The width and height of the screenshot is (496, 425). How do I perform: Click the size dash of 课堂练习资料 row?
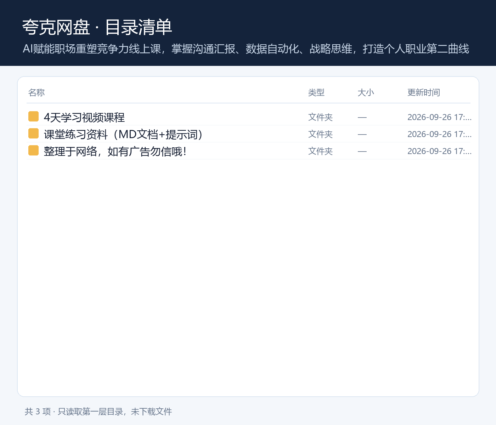point(362,134)
